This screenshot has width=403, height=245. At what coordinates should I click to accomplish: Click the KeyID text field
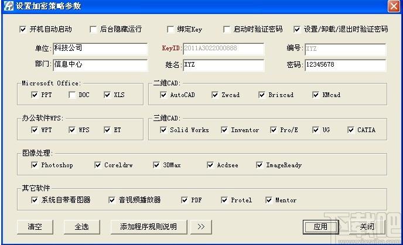223,49
